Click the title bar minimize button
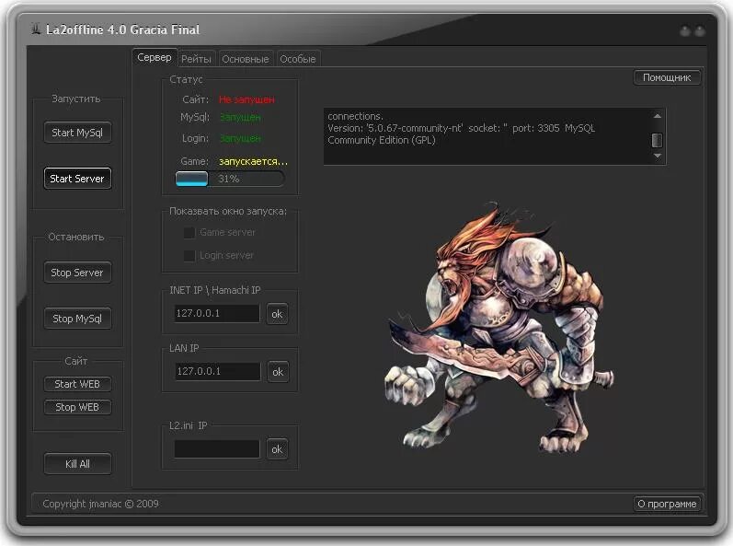733x546 pixels. [x=685, y=31]
